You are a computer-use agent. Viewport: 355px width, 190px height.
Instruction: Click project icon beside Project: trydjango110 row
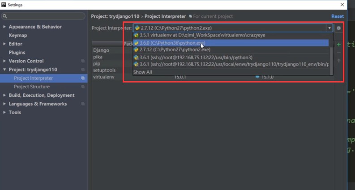click(83, 70)
